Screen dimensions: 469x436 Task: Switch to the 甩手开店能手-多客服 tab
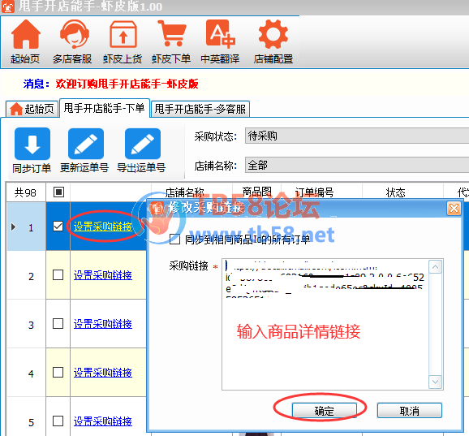(x=200, y=109)
